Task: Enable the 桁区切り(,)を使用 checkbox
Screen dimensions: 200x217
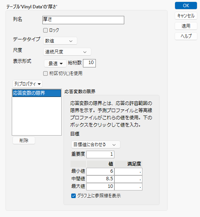Action: coord(45,73)
